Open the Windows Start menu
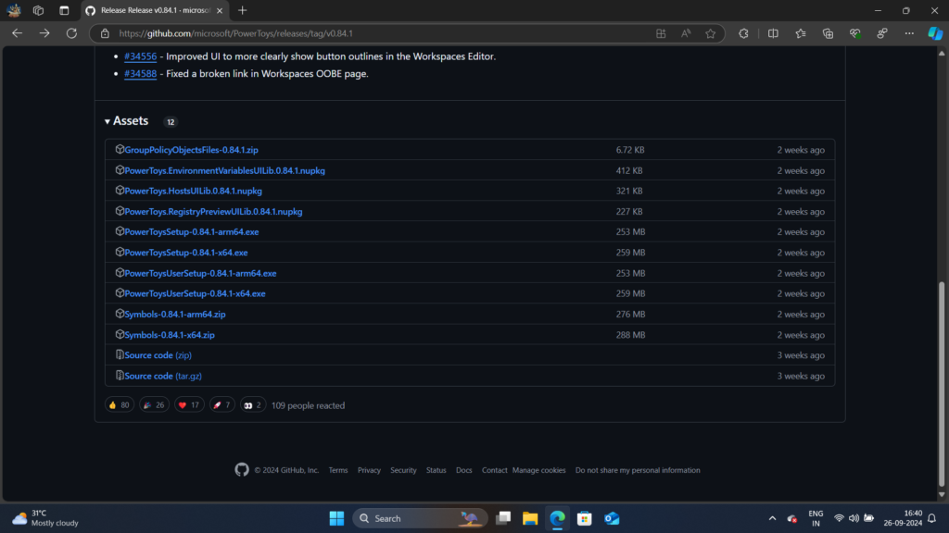 [x=336, y=518]
